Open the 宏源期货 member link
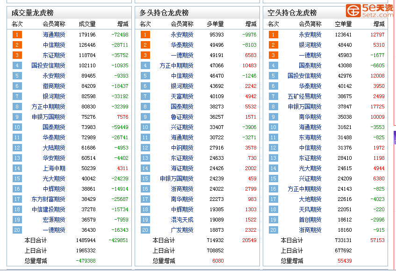The image size is (396, 271). pyautogui.click(x=54, y=220)
